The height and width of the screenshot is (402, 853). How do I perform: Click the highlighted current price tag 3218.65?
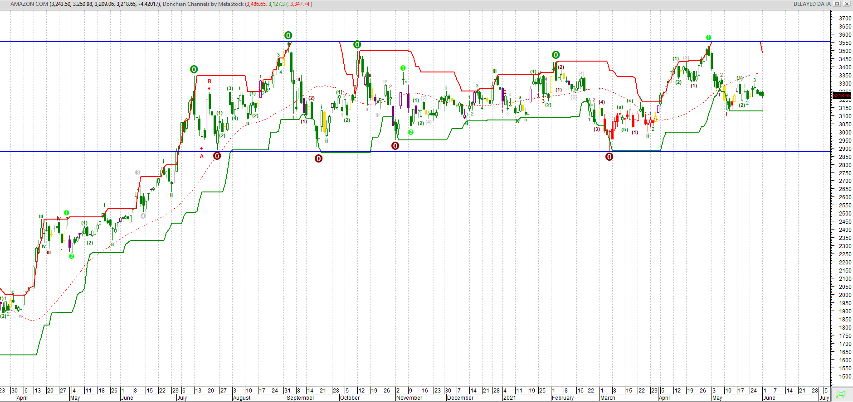(842, 96)
